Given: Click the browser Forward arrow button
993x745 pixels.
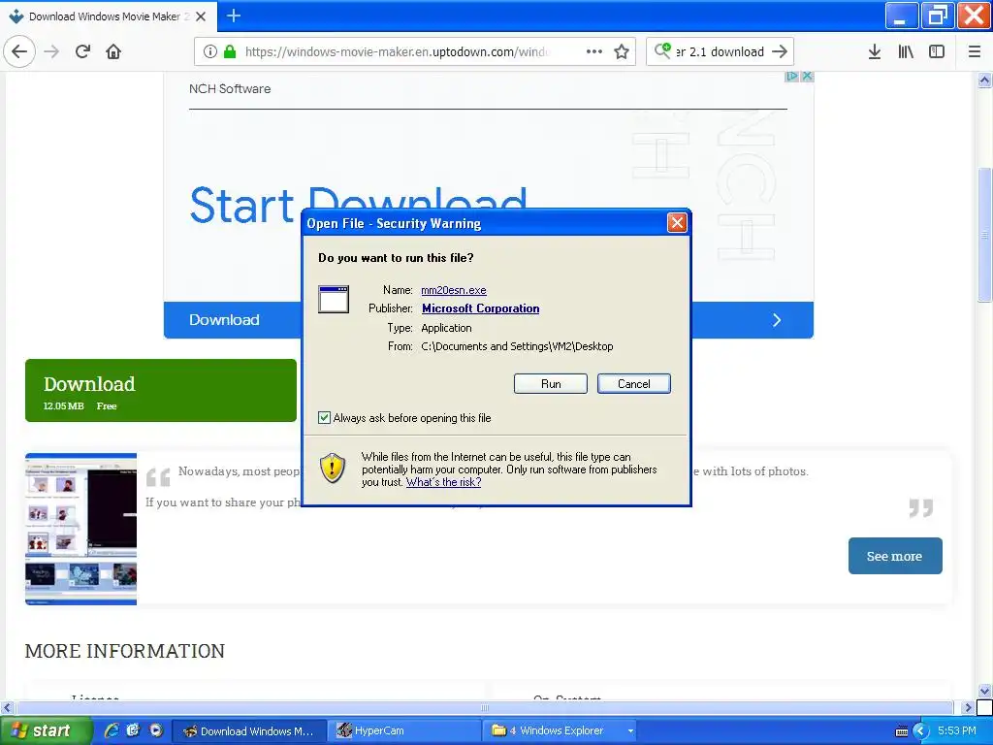Looking at the screenshot, I should pos(51,51).
